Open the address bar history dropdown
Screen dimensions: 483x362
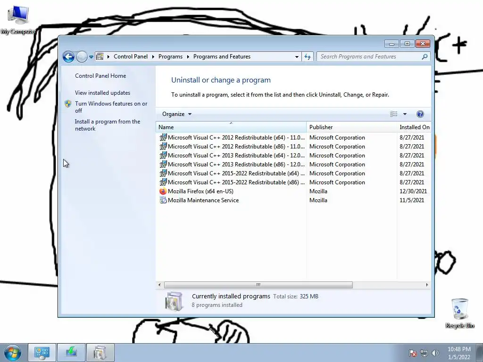click(x=297, y=57)
